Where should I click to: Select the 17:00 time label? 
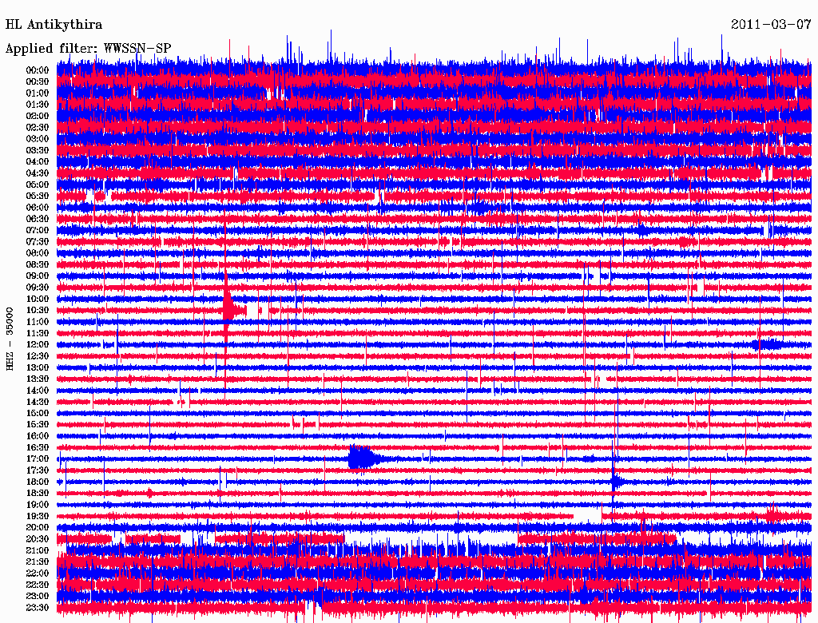click(38, 458)
